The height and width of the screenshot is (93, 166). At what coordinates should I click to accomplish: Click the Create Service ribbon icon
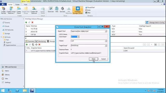[x=3, y=10]
